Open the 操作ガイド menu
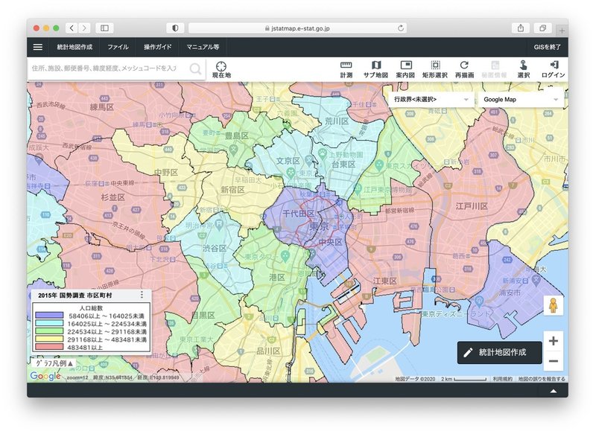This screenshot has height=434, width=596. (158, 47)
